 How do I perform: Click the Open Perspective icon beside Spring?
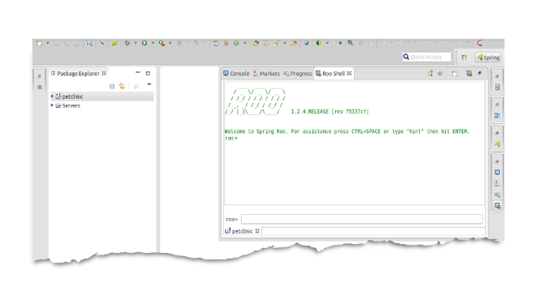(464, 58)
